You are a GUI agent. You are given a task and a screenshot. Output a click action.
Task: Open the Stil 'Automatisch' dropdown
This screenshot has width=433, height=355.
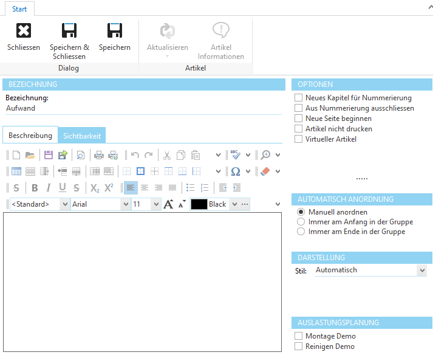pyautogui.click(x=422, y=270)
